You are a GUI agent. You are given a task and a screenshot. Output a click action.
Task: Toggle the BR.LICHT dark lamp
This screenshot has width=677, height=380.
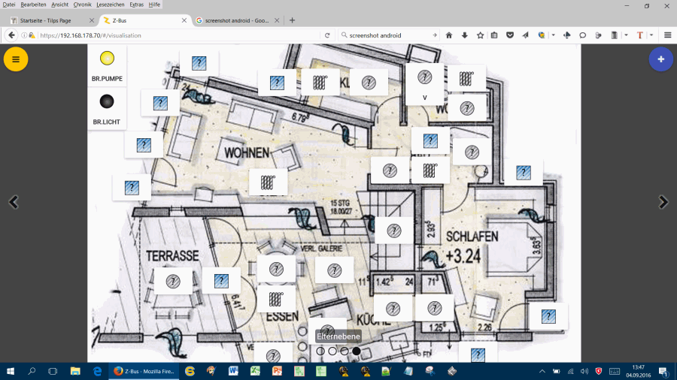[107, 101]
